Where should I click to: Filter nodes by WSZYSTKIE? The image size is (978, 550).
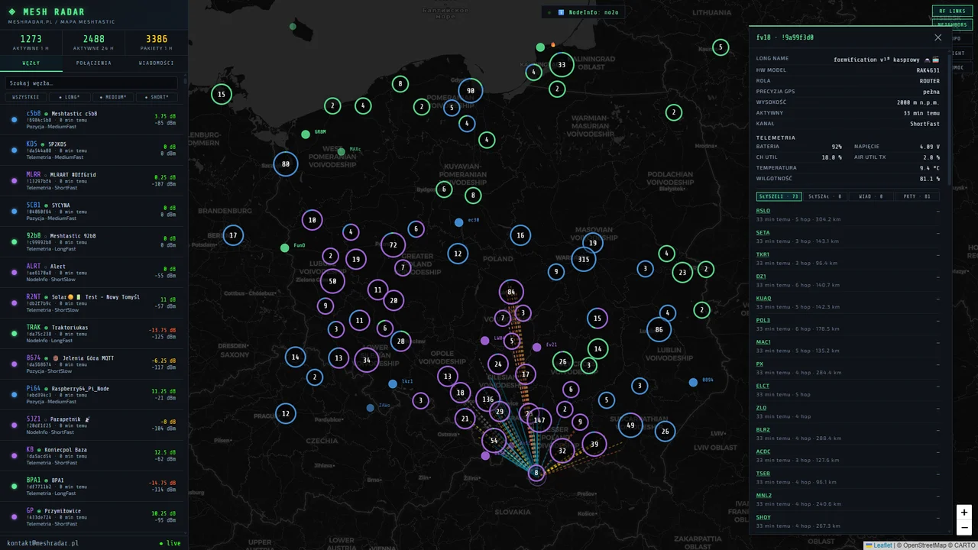(25, 97)
